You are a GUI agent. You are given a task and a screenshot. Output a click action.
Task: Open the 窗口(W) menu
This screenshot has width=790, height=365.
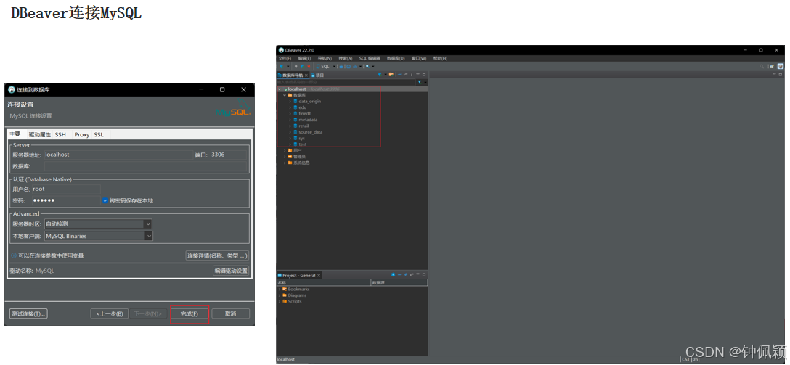(419, 58)
